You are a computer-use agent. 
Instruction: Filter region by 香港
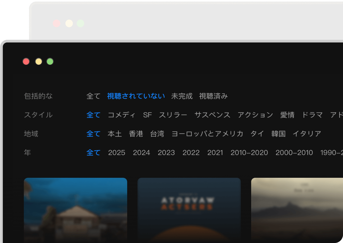(x=136, y=134)
